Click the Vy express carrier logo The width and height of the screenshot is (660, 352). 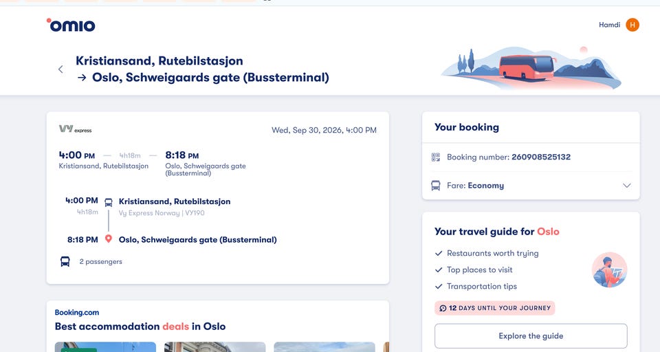click(x=76, y=129)
